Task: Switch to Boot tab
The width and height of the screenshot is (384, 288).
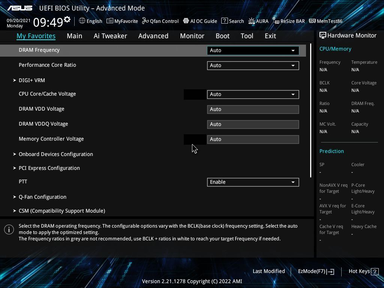Action: [222, 36]
